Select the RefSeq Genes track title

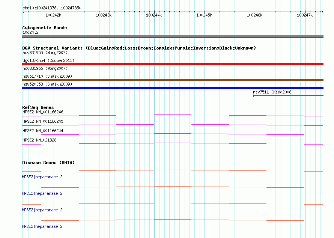[38, 107]
